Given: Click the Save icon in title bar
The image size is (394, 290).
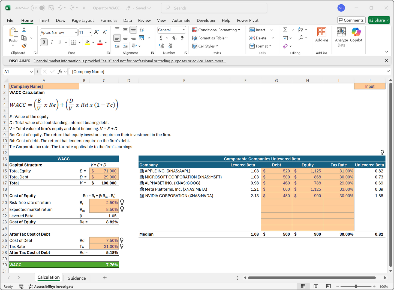Looking at the screenshot, I should [x=51, y=8].
